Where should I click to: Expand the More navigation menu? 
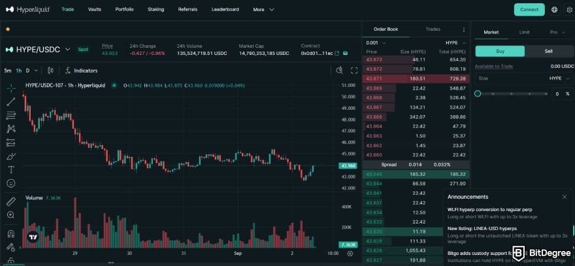pos(264,10)
